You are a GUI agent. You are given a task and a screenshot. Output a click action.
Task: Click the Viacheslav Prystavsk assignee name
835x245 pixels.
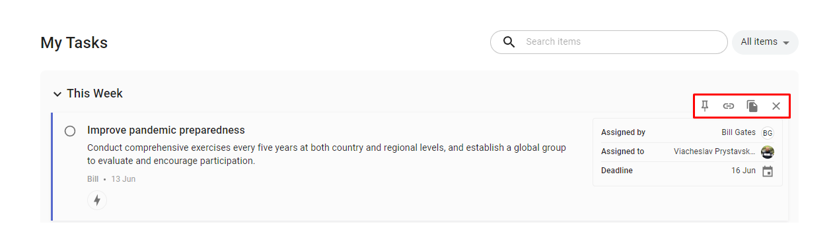pyautogui.click(x=715, y=151)
